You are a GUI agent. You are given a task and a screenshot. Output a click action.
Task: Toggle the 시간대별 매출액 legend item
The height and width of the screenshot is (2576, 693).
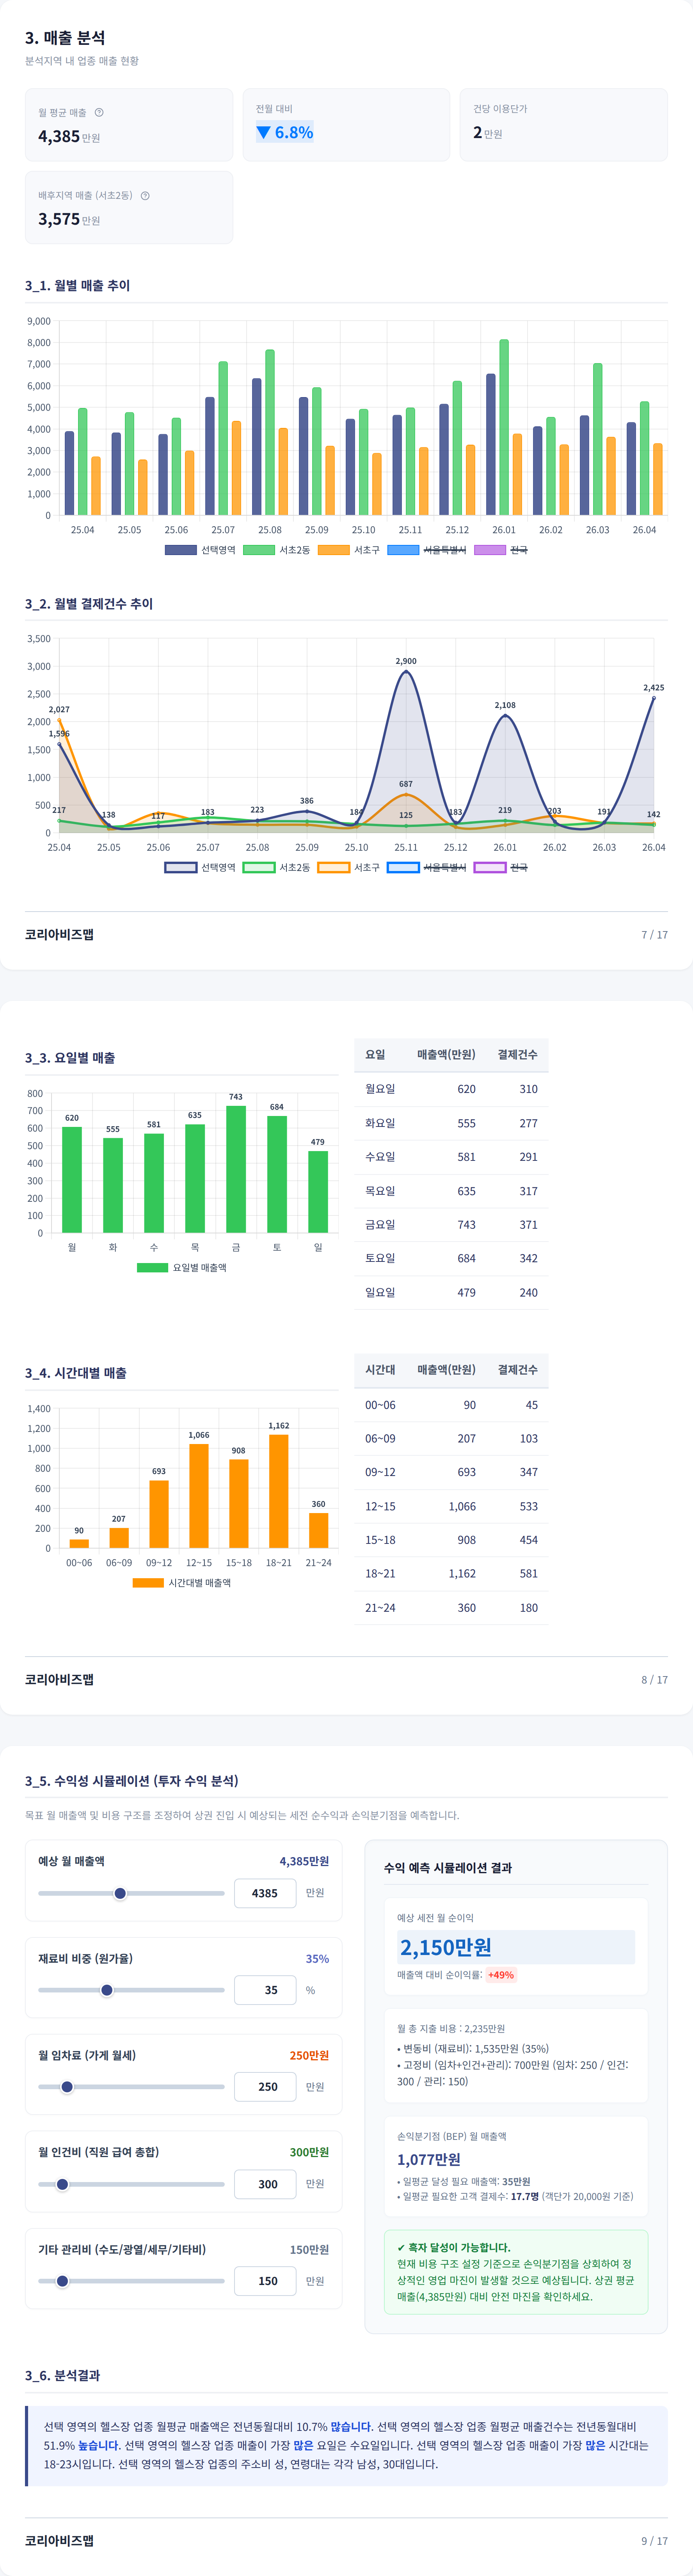pos(182,1583)
